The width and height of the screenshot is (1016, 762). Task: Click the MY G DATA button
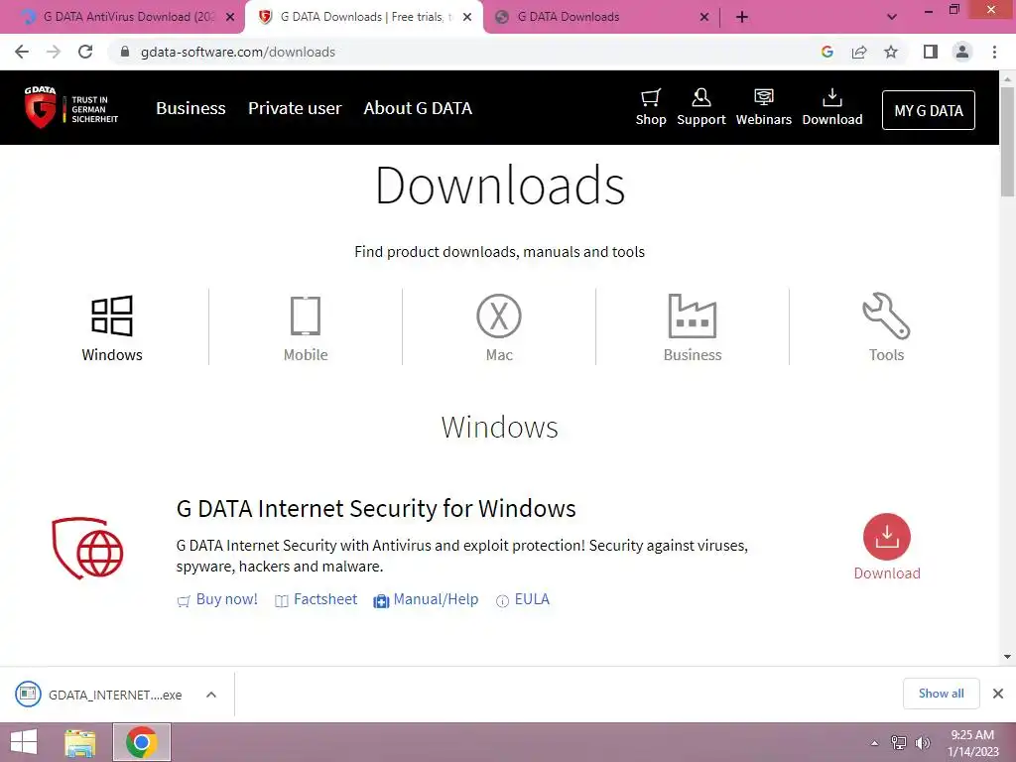tap(928, 110)
